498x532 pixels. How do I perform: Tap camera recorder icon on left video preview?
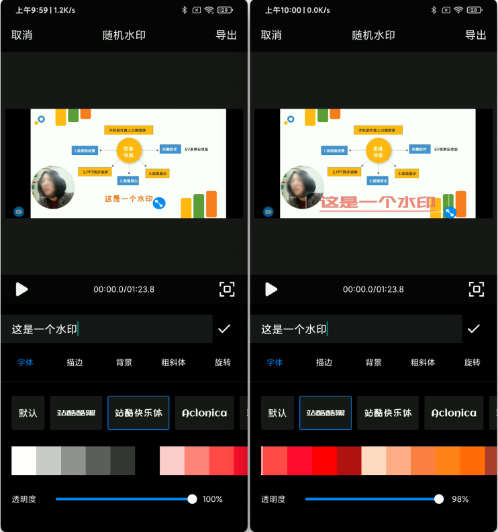point(19,212)
